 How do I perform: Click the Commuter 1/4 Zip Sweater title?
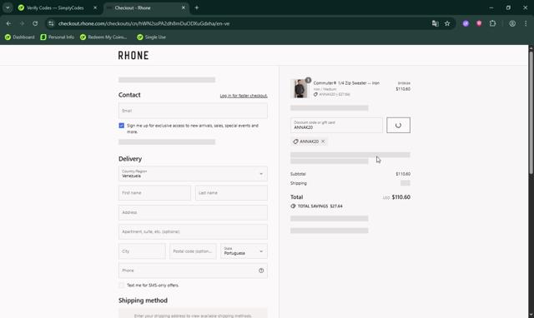tap(346, 83)
